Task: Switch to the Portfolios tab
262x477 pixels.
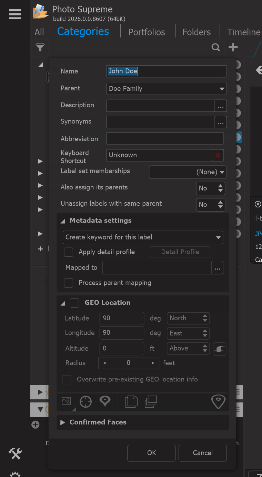Action: click(147, 32)
